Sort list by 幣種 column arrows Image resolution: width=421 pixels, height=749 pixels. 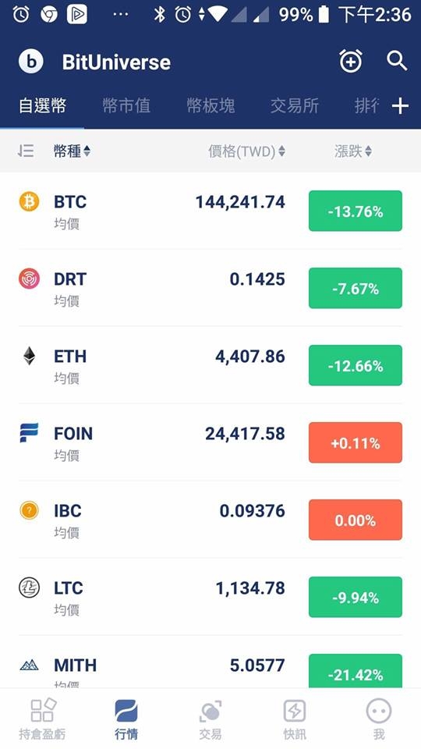[x=87, y=151]
